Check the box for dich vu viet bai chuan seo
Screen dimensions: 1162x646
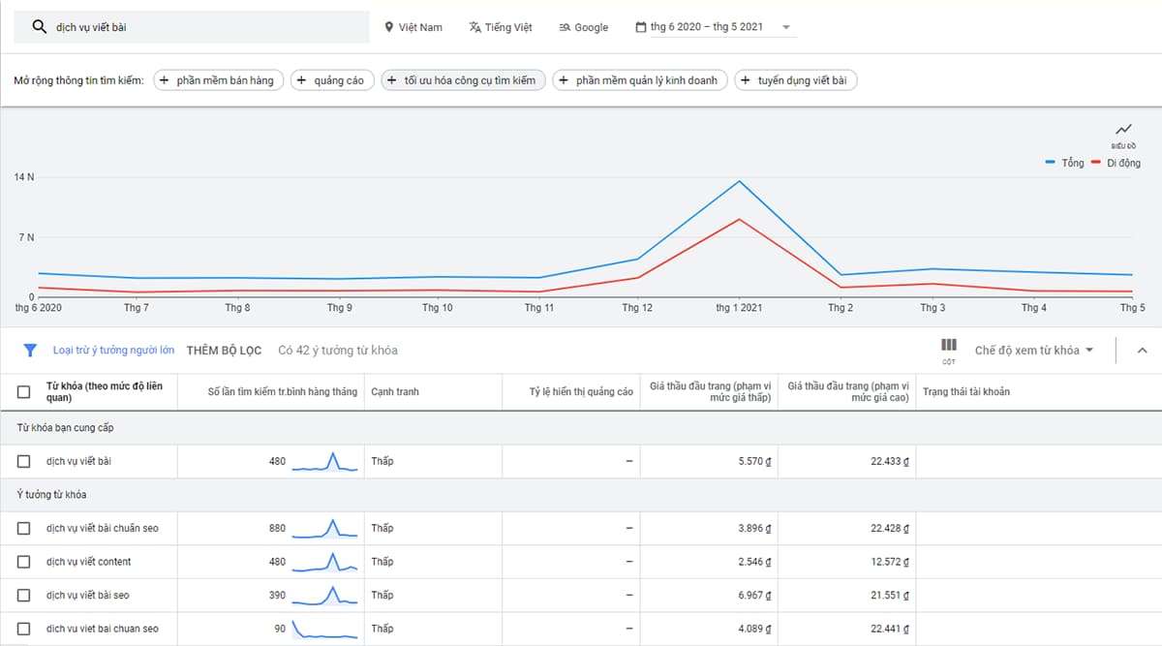click(24, 629)
